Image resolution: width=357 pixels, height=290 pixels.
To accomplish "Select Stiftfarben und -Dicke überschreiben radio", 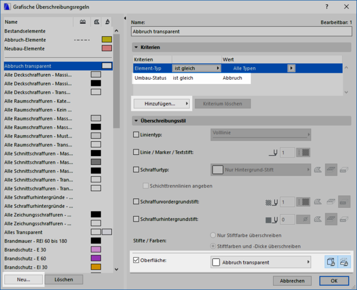I will (x=213, y=247).
